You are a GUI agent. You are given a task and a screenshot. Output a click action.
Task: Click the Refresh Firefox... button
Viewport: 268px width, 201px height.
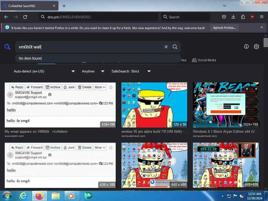tap(224, 28)
